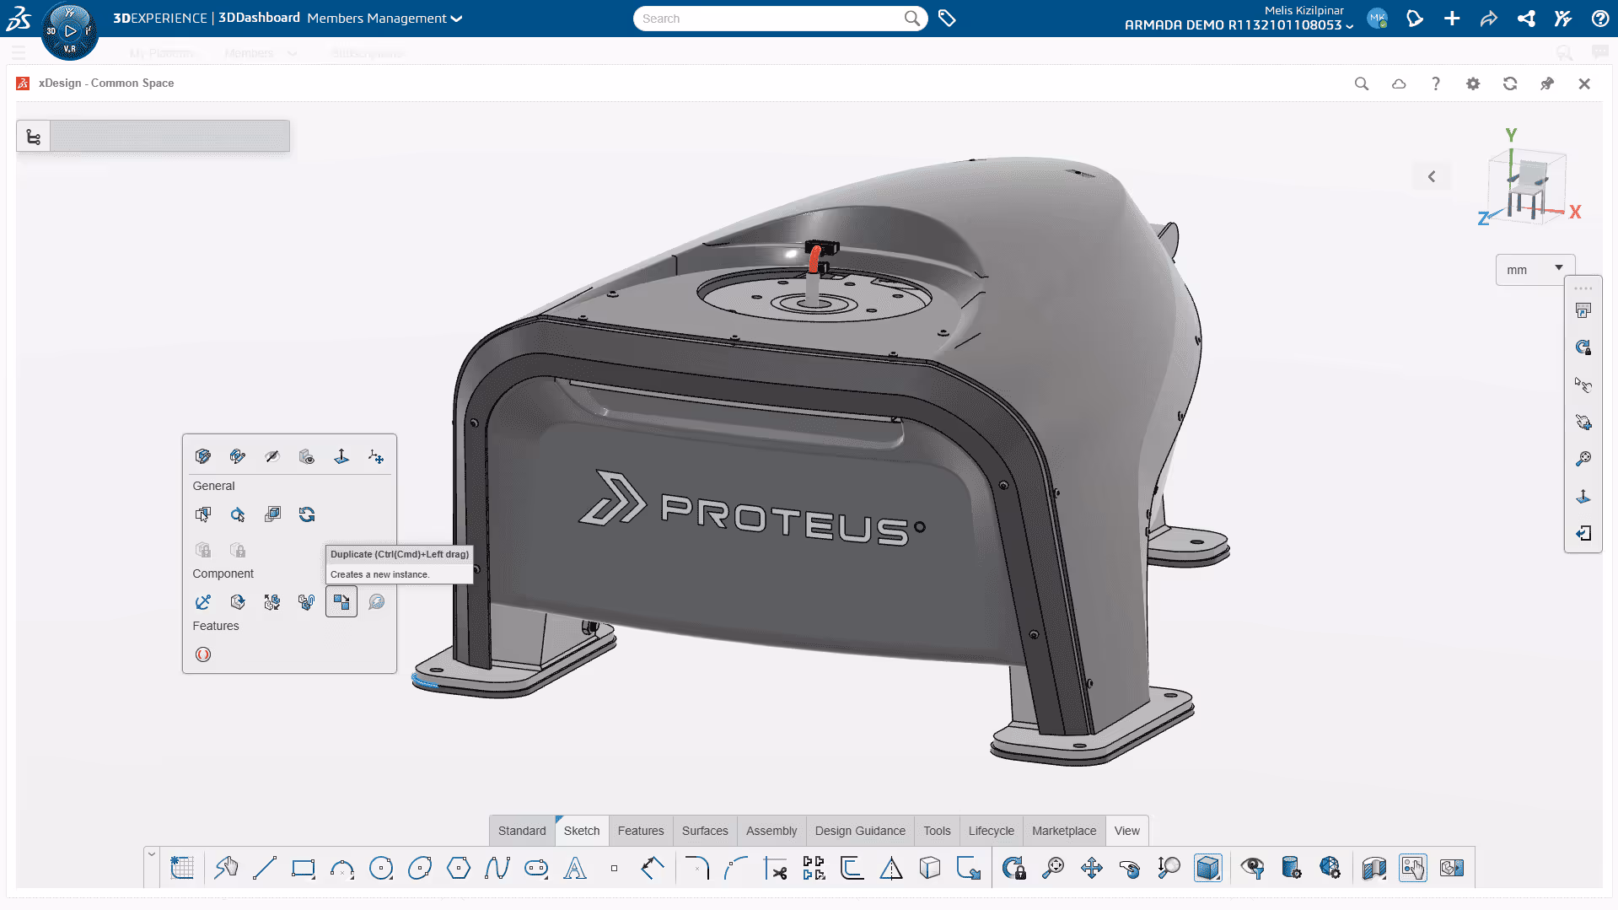Switch to the Standard tab
Screen dimensions: 1618x910
522,831
